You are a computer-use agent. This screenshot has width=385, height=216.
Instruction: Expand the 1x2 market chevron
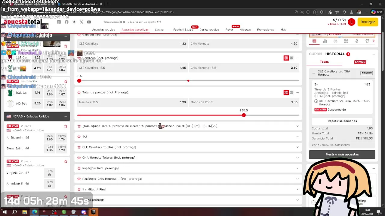click(297, 136)
